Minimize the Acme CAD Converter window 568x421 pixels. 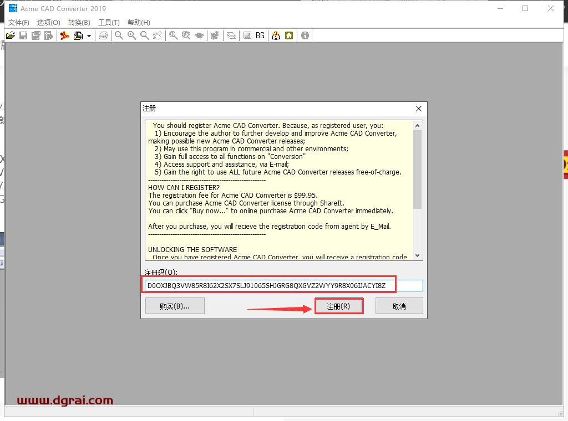pos(500,8)
